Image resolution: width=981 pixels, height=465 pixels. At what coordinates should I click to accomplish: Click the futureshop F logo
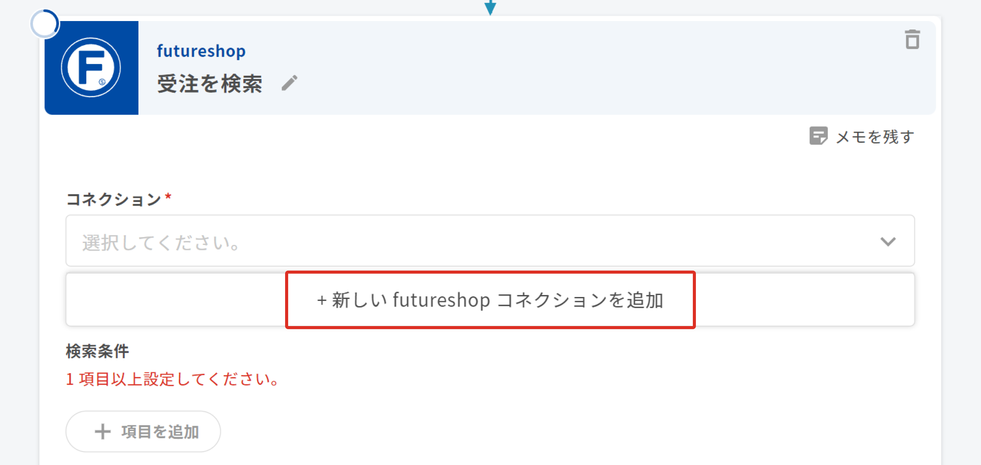click(91, 68)
